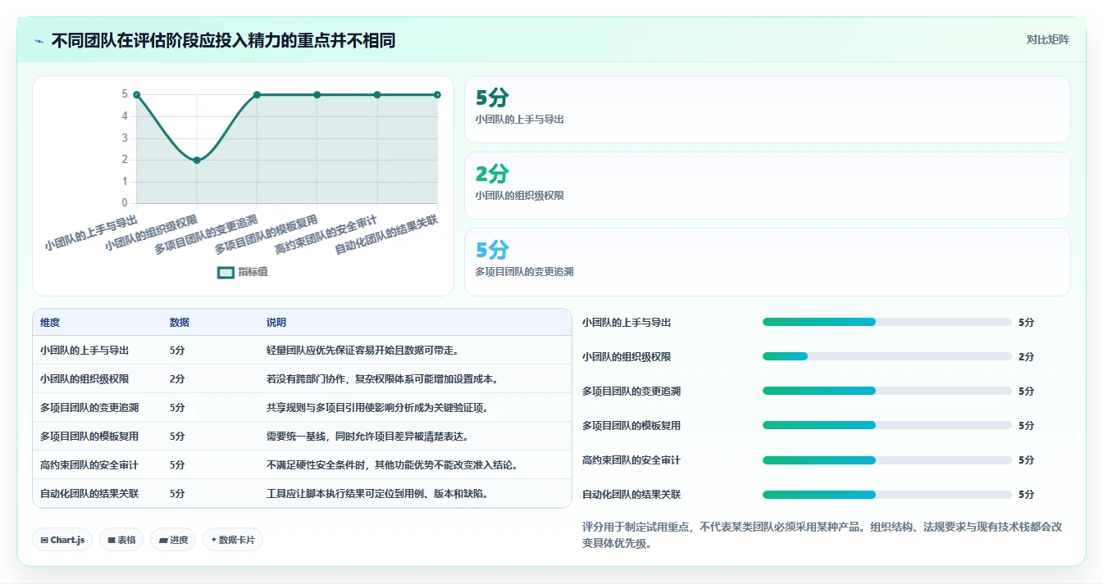Click the 进度 tag chip
Image resolution: width=1103 pixels, height=584 pixels.
click(x=173, y=540)
